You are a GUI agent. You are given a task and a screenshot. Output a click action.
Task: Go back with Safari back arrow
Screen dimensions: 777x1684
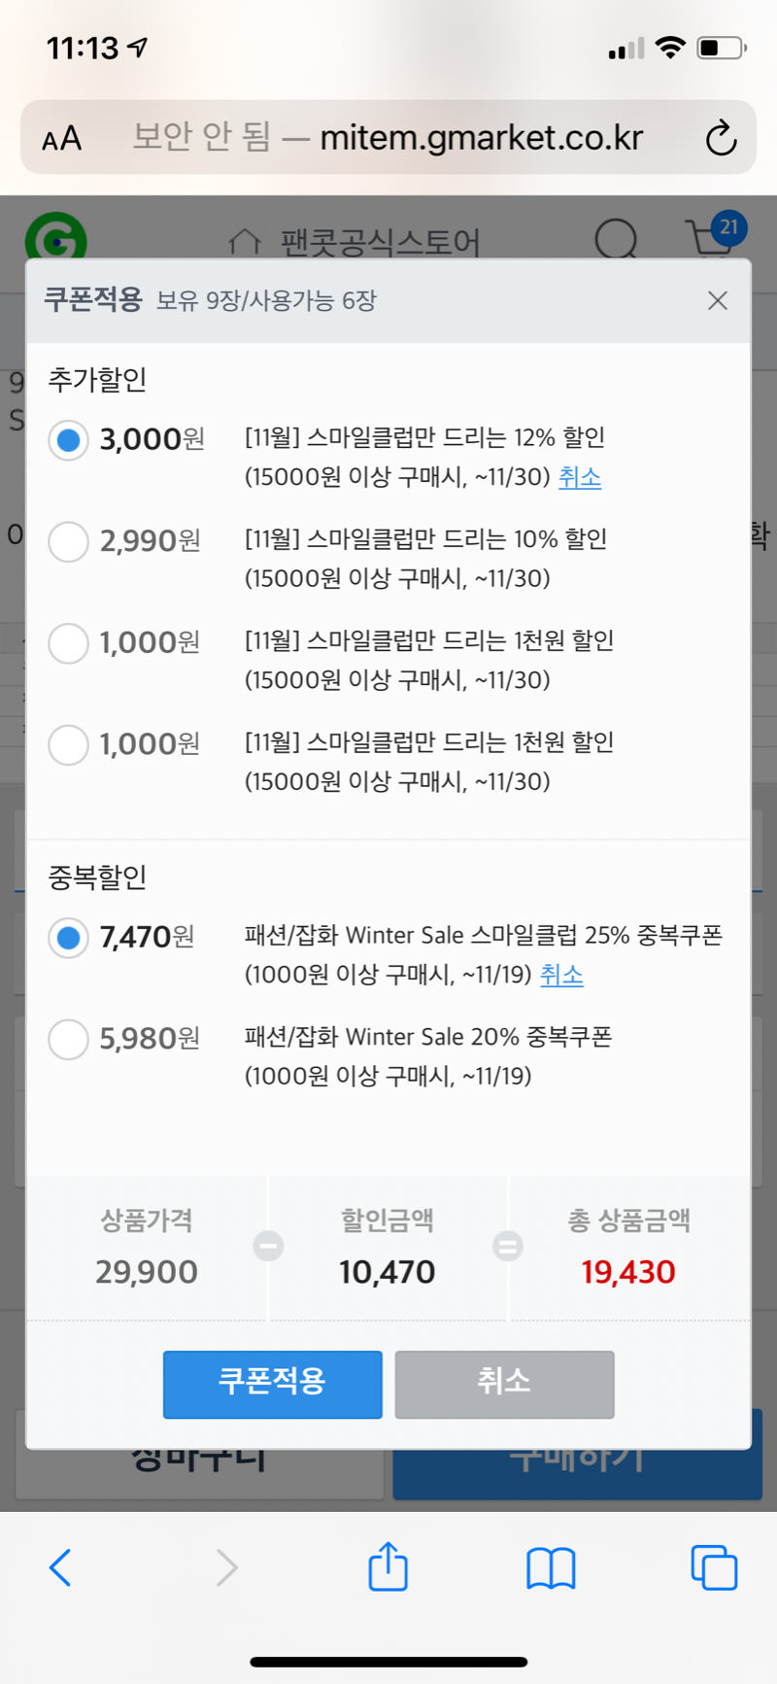coord(60,1566)
